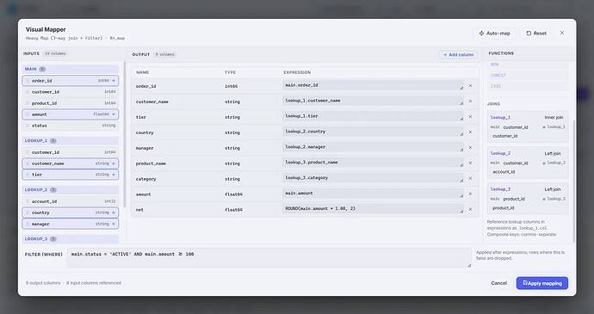Viewport: 594px width, 314px height.
Task: Delete the tier output row
Action: pos(470,117)
